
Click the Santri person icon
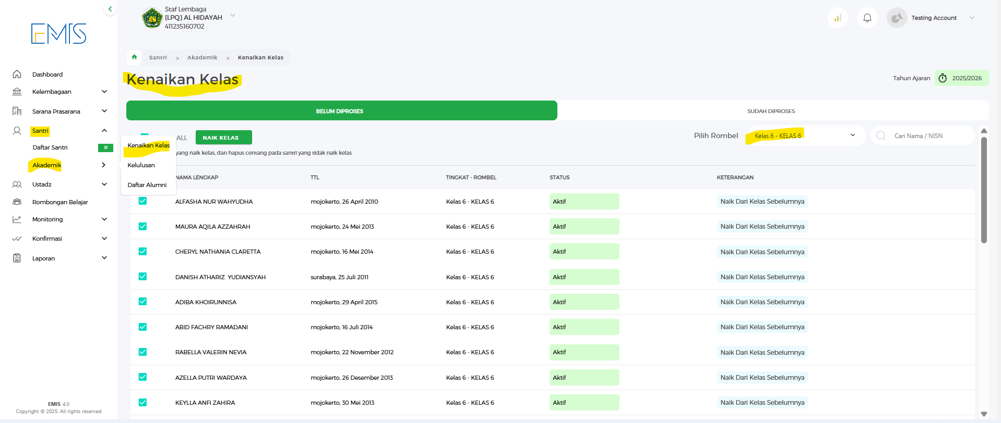click(17, 131)
